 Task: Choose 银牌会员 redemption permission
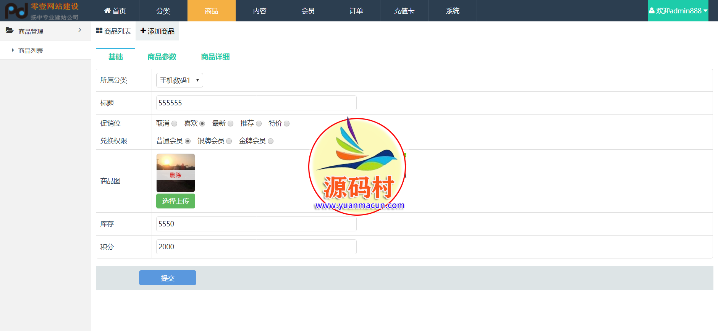click(229, 141)
